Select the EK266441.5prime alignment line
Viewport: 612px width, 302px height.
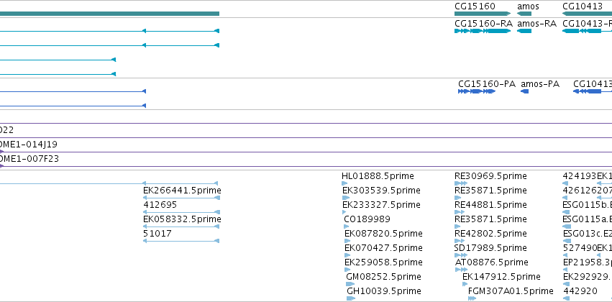181,198
